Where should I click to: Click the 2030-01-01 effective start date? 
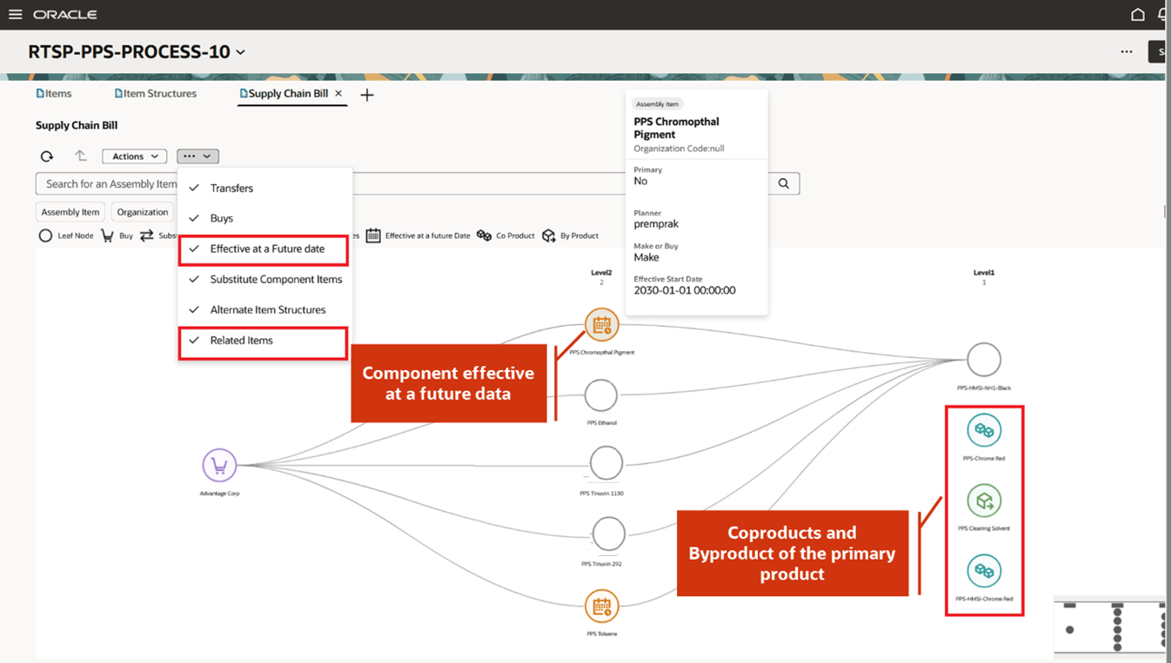pos(685,290)
